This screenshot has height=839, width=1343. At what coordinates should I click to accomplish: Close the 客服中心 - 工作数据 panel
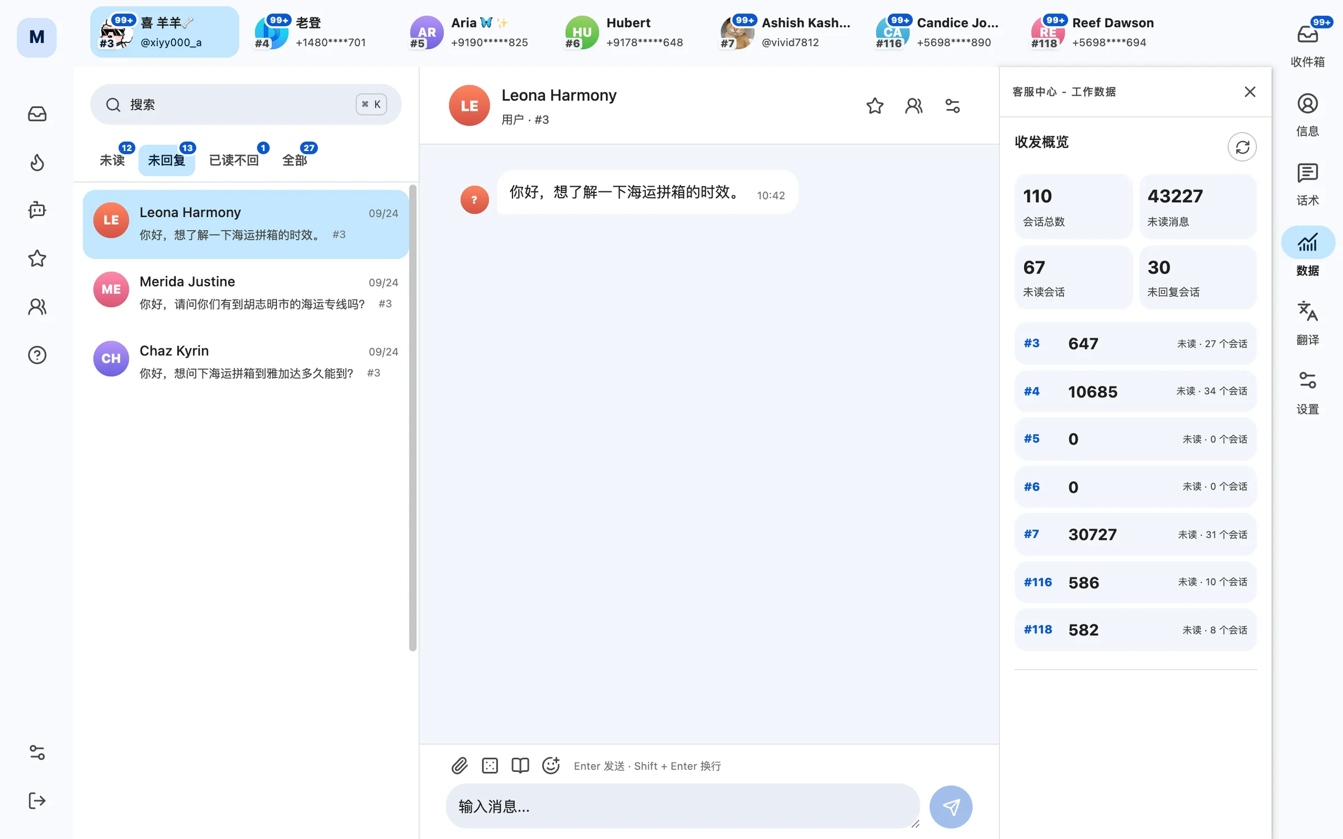pos(1250,92)
